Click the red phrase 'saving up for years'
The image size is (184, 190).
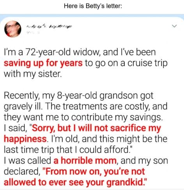pyautogui.click(x=43, y=63)
